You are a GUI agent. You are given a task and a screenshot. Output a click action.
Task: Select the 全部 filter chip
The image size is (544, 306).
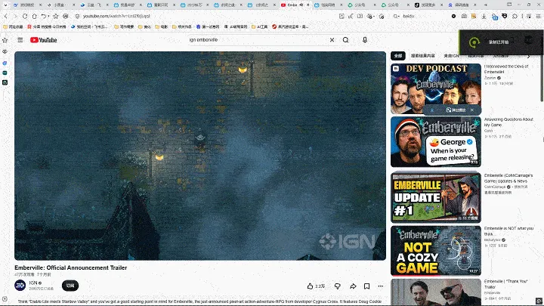click(x=398, y=56)
